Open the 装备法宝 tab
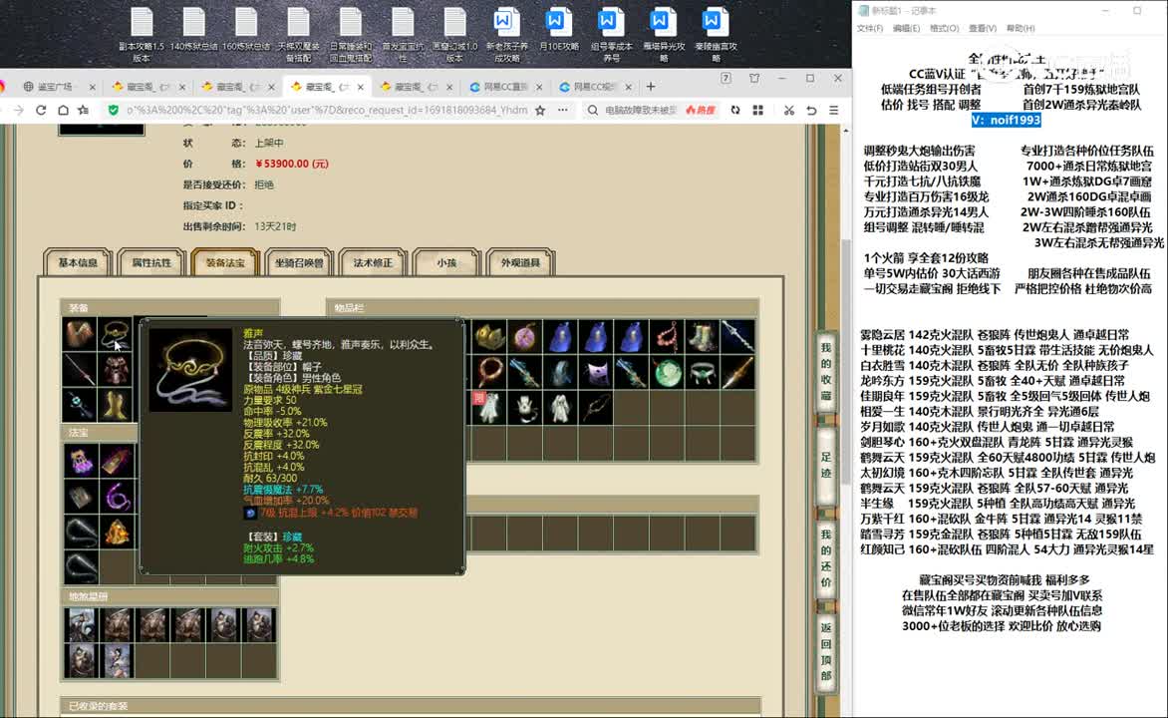 pos(225,262)
